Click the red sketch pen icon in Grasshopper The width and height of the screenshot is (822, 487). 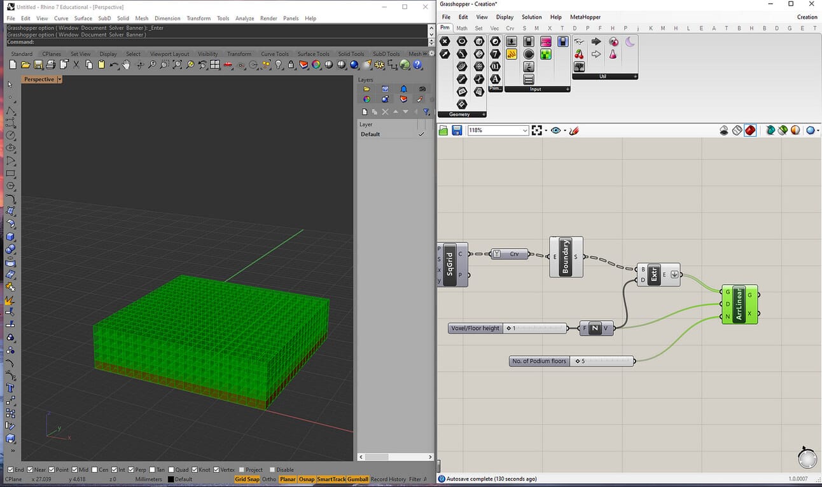pos(574,130)
